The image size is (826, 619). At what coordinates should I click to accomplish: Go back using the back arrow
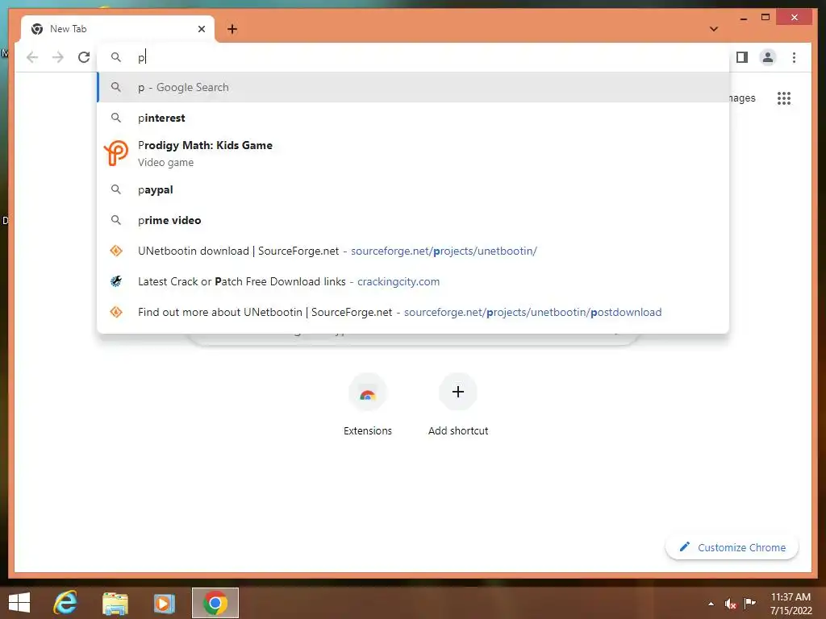tap(32, 57)
